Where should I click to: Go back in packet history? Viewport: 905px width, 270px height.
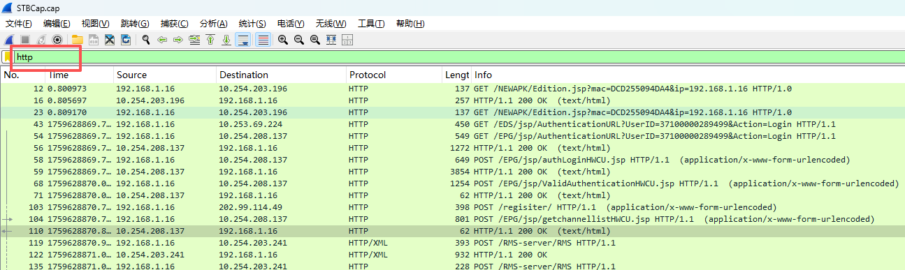(x=162, y=40)
